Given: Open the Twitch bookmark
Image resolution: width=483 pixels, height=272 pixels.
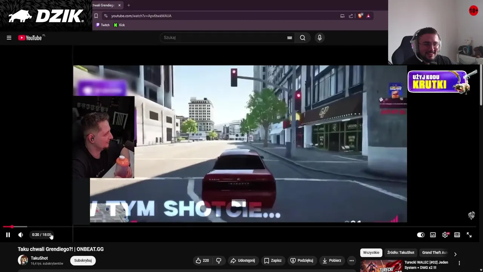Looking at the screenshot, I should [103, 25].
